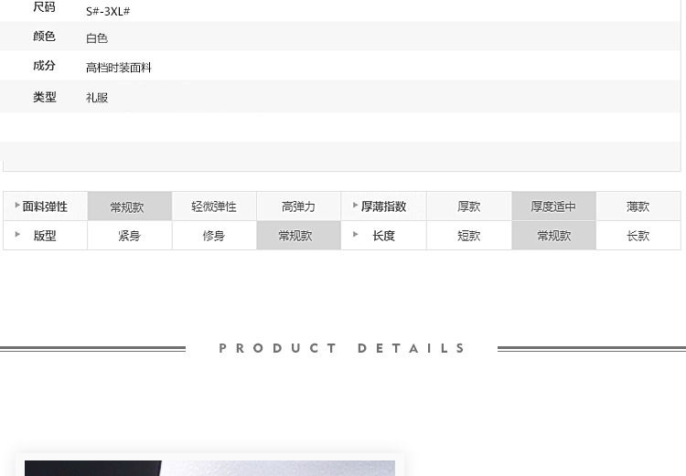The height and width of the screenshot is (476, 686).
Task: Click the triangle arrow beside 面料弹性
Action: coord(17,205)
